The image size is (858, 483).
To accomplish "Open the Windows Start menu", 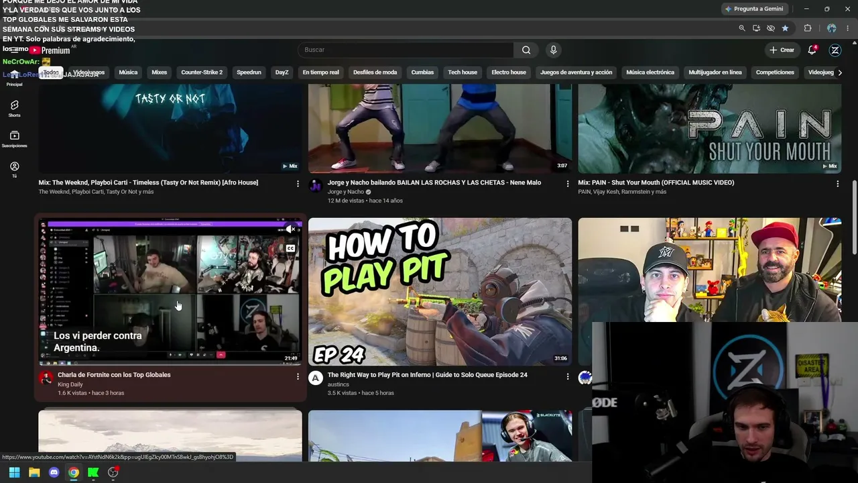I will pyautogui.click(x=14, y=472).
